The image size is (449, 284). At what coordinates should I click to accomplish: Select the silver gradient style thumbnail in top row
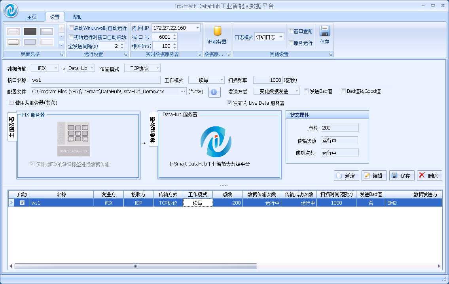47,31
